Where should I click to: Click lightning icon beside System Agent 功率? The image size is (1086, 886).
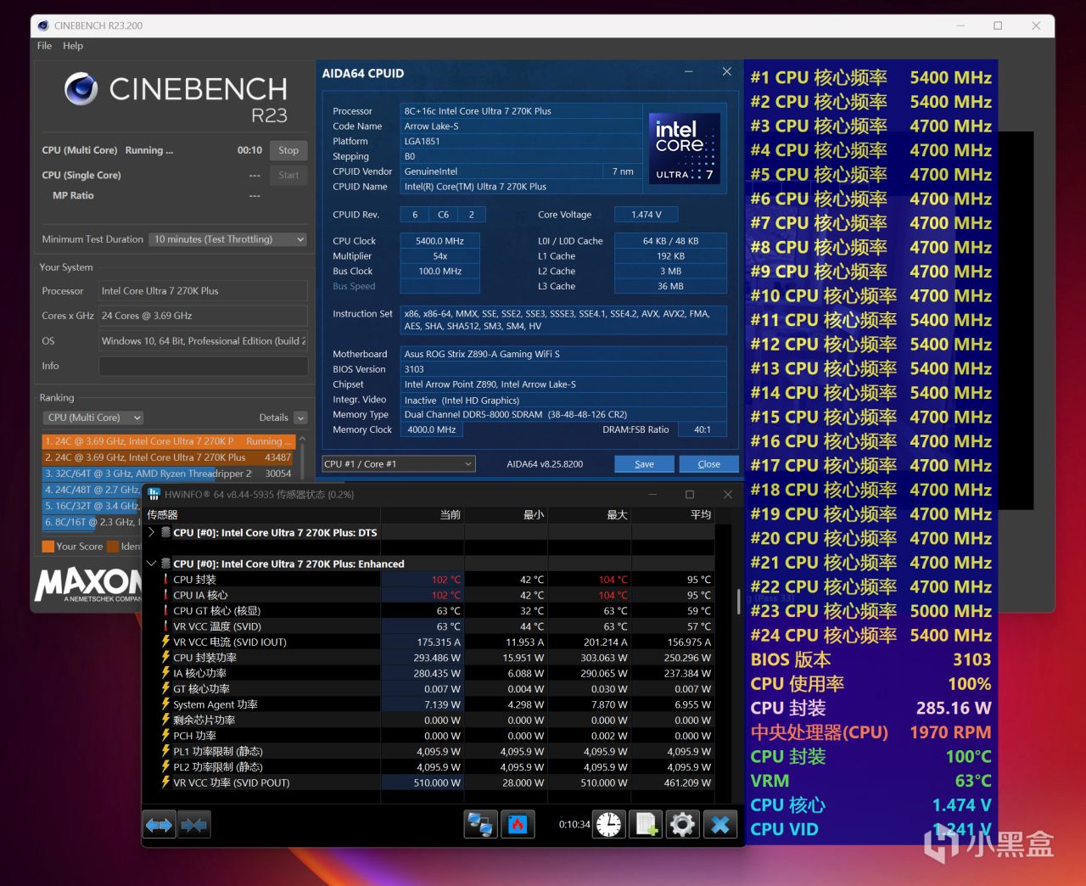pos(165,704)
